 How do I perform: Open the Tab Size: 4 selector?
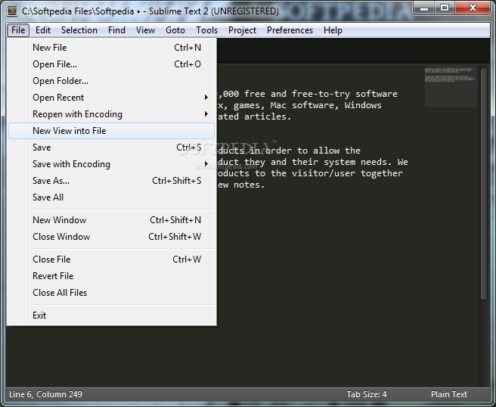point(367,394)
